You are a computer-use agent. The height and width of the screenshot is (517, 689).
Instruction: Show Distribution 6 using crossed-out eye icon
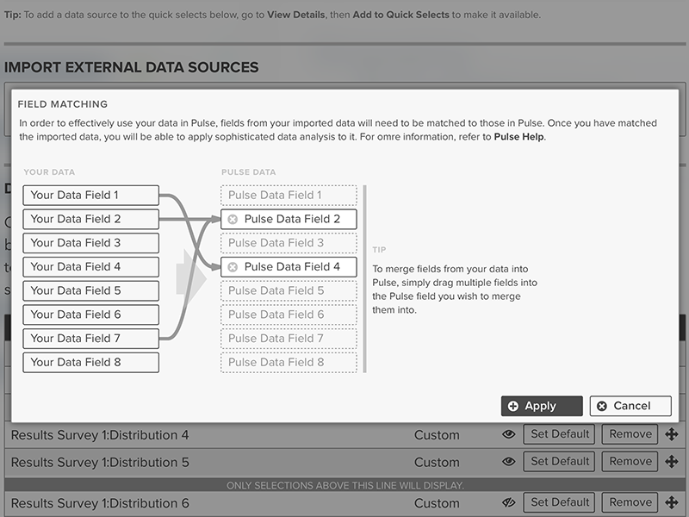coord(508,503)
